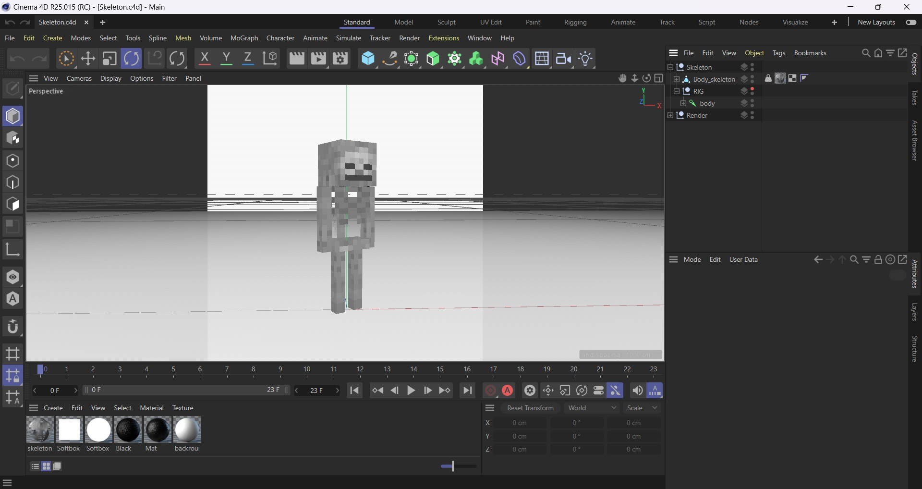Click the Reset Transform button
Viewport: 922px width, 489px height.
530,408
